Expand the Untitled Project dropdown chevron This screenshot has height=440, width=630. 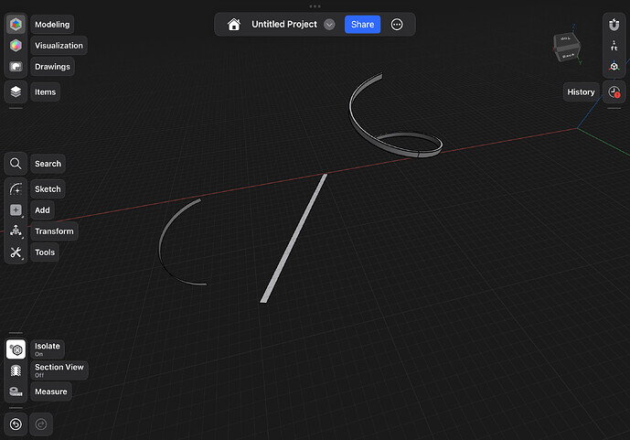click(329, 25)
